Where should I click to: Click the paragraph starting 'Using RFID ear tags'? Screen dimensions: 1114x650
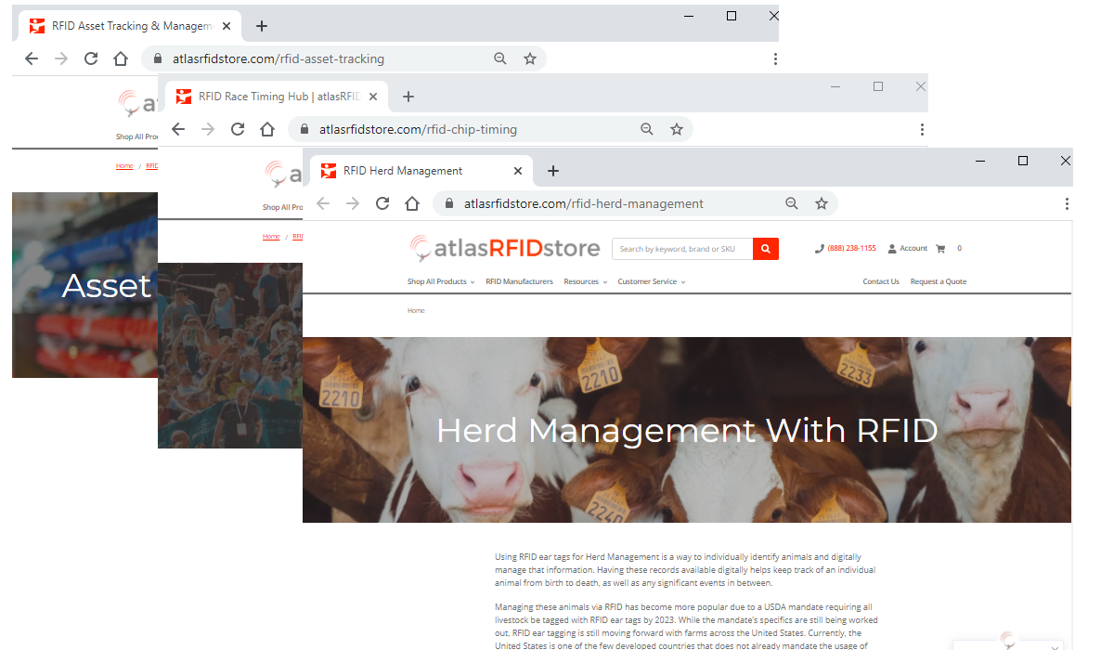[x=685, y=570]
